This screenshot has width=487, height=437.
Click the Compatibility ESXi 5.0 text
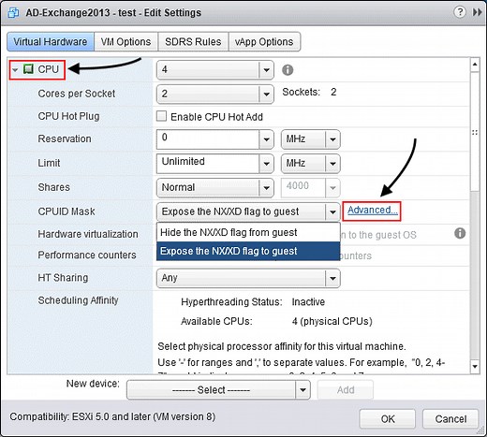click(112, 416)
